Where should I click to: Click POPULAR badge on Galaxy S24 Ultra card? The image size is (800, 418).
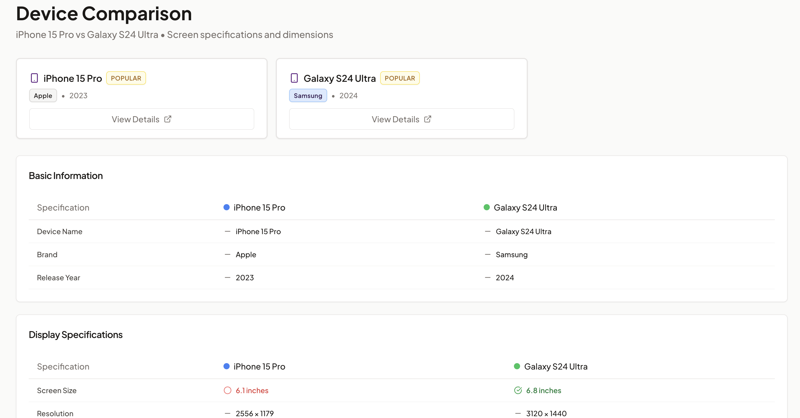pos(400,78)
